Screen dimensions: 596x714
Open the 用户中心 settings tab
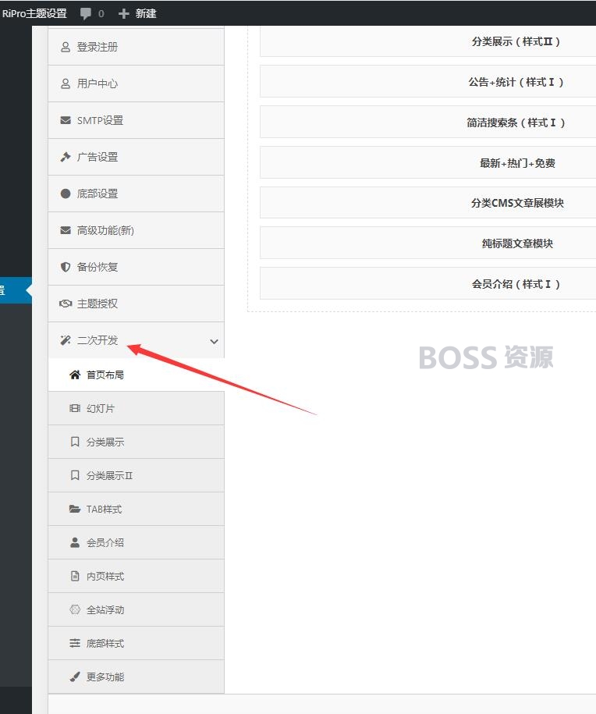click(x=137, y=83)
